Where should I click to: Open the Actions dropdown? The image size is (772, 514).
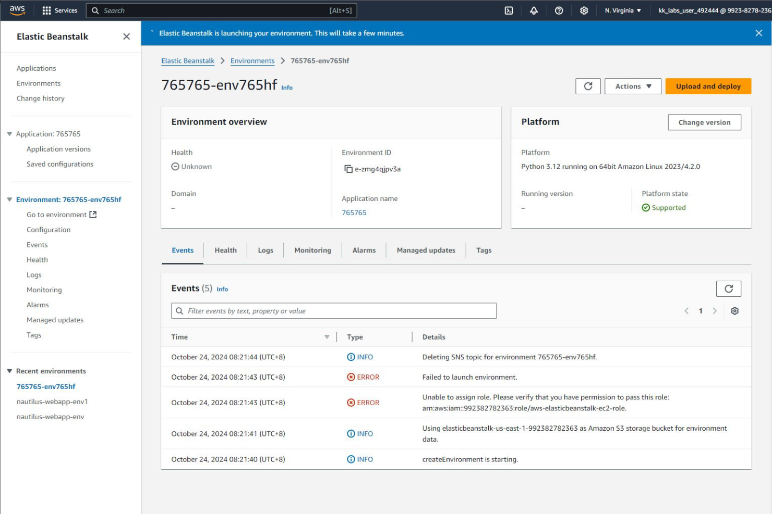tap(632, 86)
